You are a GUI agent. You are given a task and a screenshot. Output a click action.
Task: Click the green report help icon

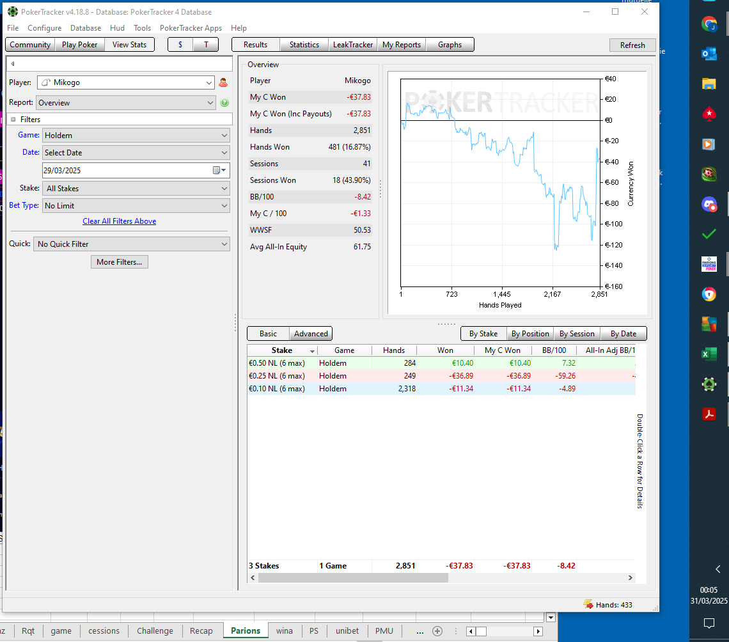[x=224, y=103]
